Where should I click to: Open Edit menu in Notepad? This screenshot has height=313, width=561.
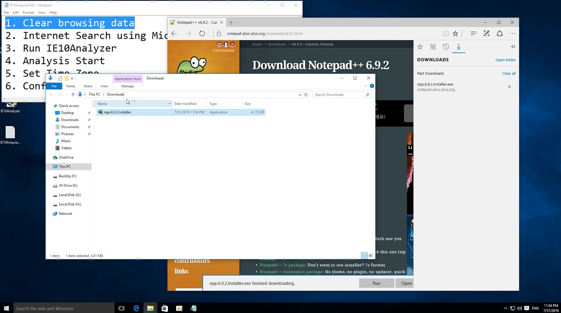[16, 13]
